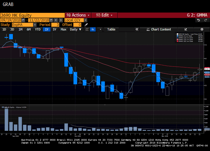Select the YTD range
This screenshot has height=151, width=210.
(38, 29)
